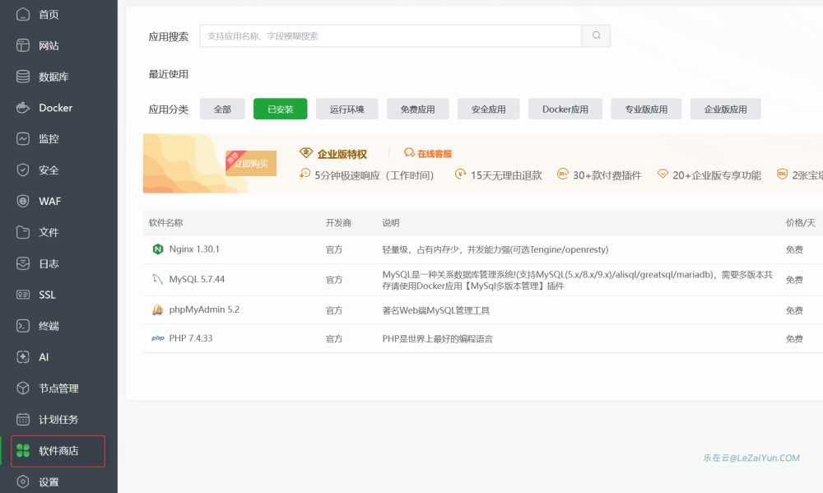Click the Website (网站) sidebar icon
823x493 pixels.
point(22,45)
